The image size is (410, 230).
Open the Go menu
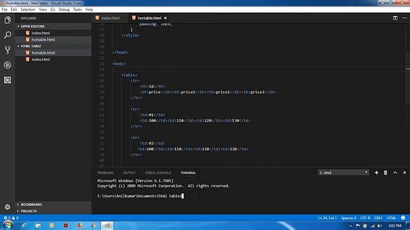53,10
